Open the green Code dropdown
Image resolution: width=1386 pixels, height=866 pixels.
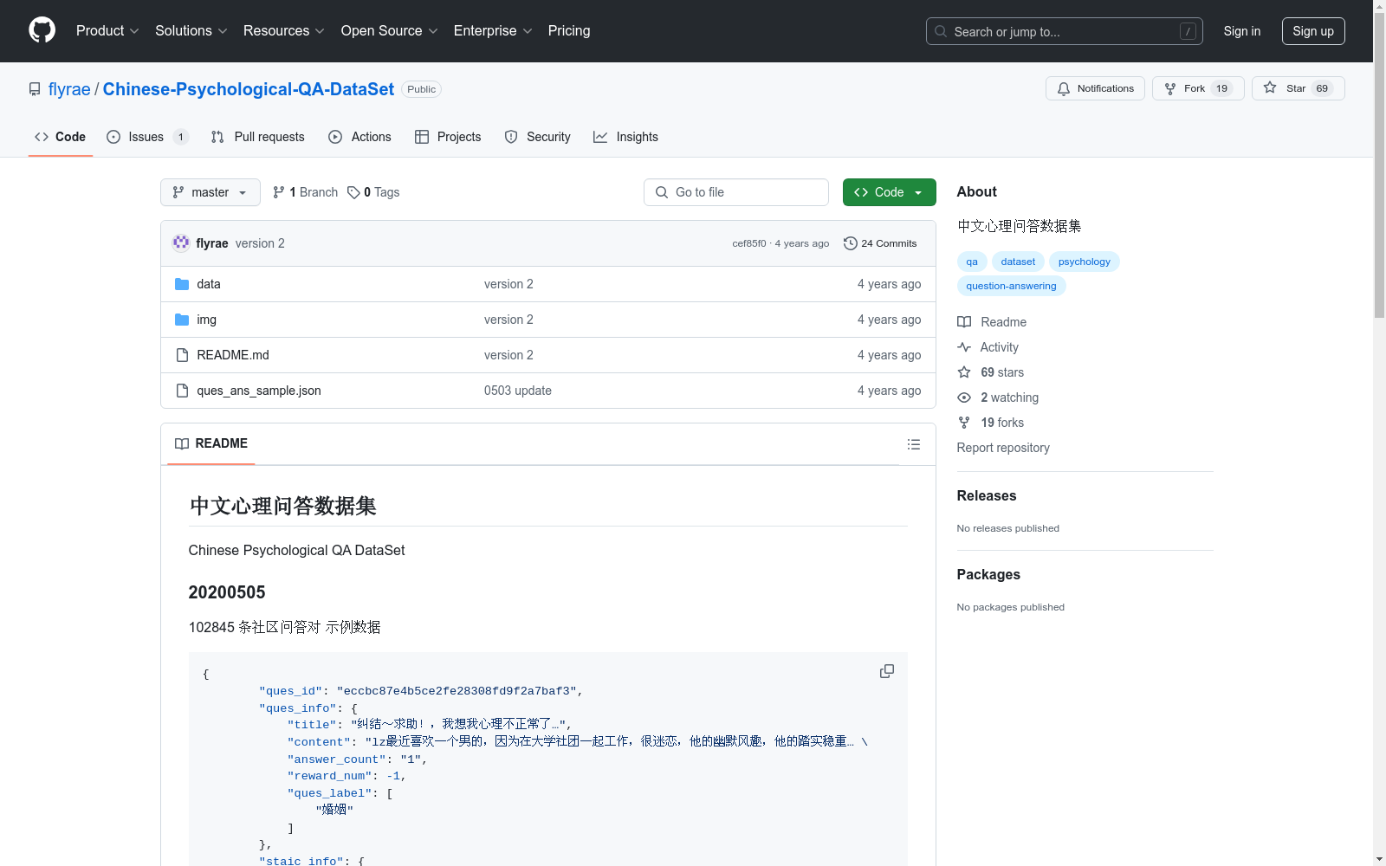[889, 192]
